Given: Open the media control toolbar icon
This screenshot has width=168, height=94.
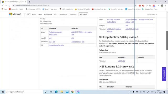Looking at the screenshot, I should click(159, 6).
